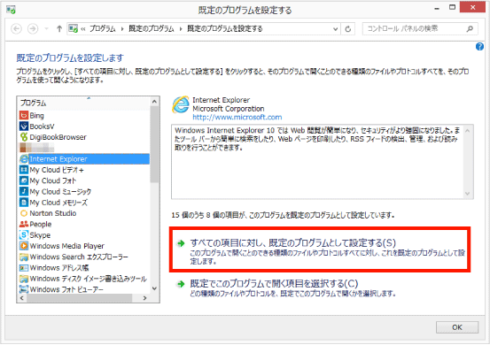490x345 pixels.
Task: Click the Skype program icon
Action: coord(24,235)
